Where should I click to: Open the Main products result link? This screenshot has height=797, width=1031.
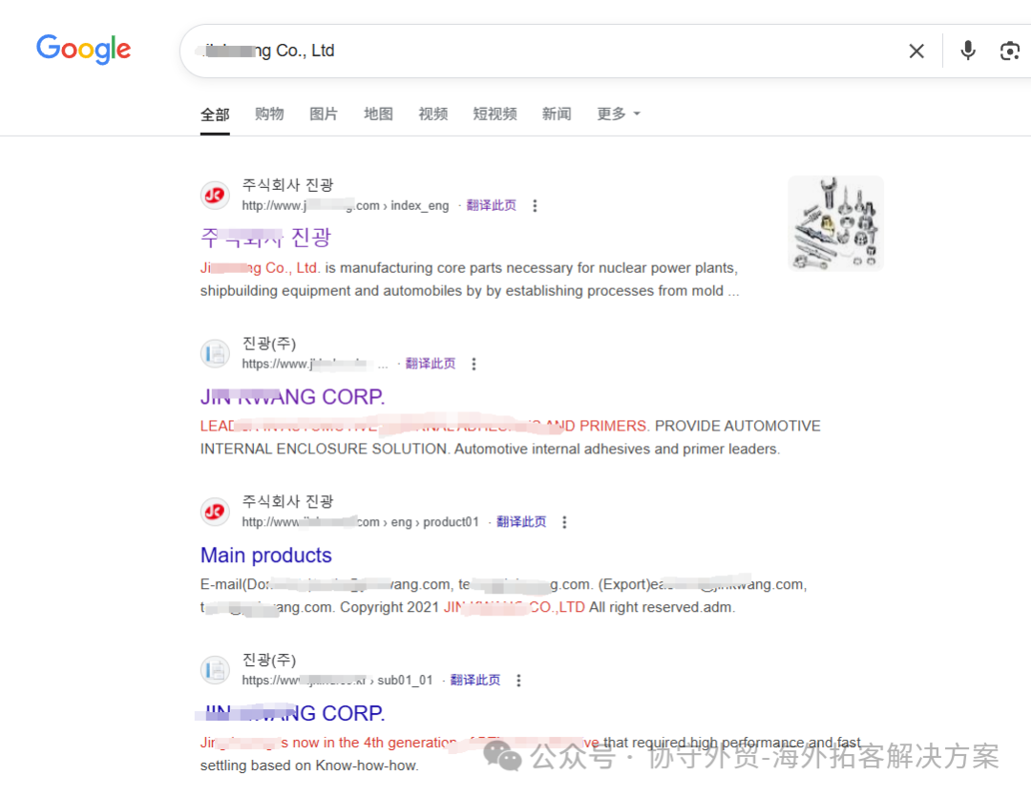pos(266,555)
